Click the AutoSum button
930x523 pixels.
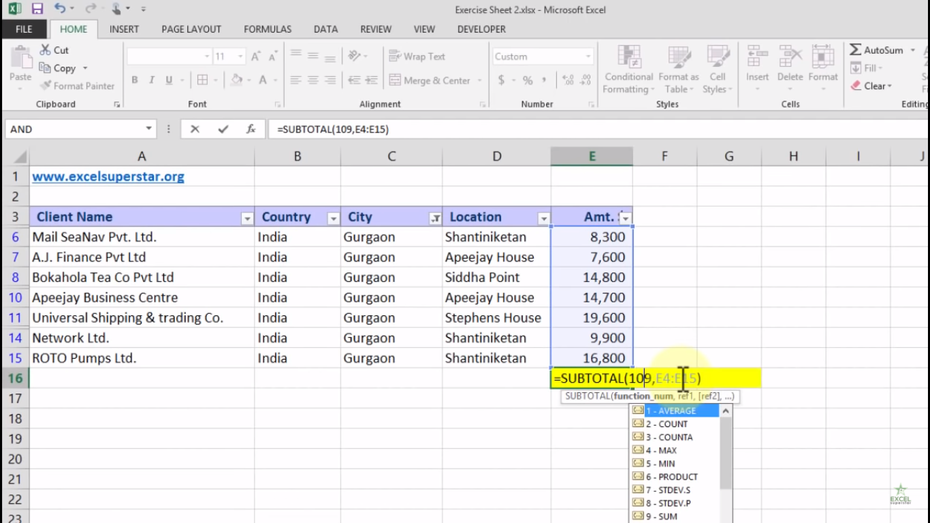(x=878, y=50)
